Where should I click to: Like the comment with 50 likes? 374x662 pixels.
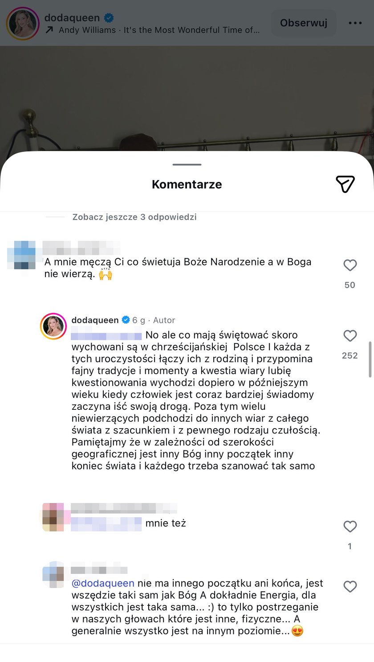(350, 266)
